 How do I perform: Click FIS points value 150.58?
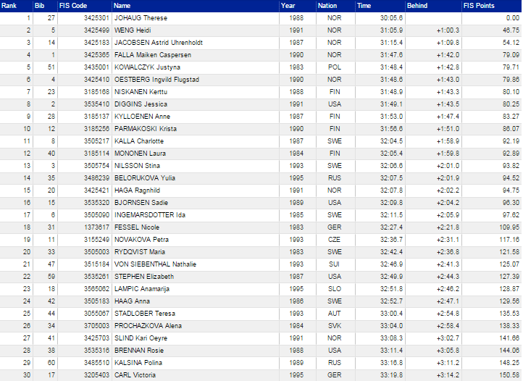509,376
